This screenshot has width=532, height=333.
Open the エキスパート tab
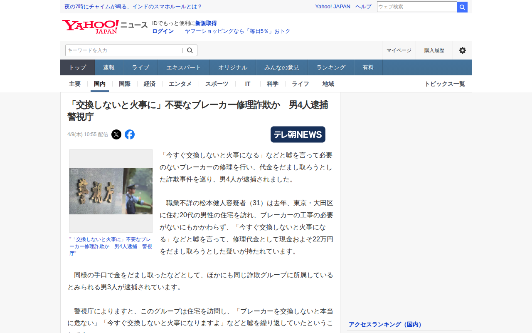[x=184, y=67]
